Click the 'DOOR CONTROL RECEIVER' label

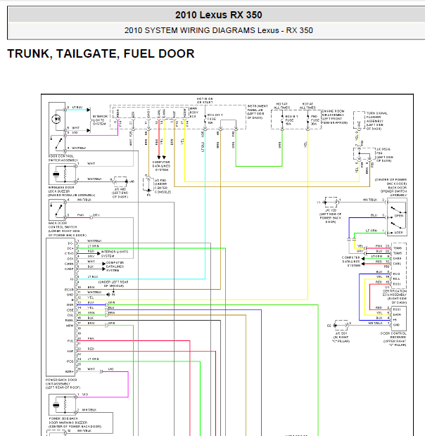(x=393, y=335)
